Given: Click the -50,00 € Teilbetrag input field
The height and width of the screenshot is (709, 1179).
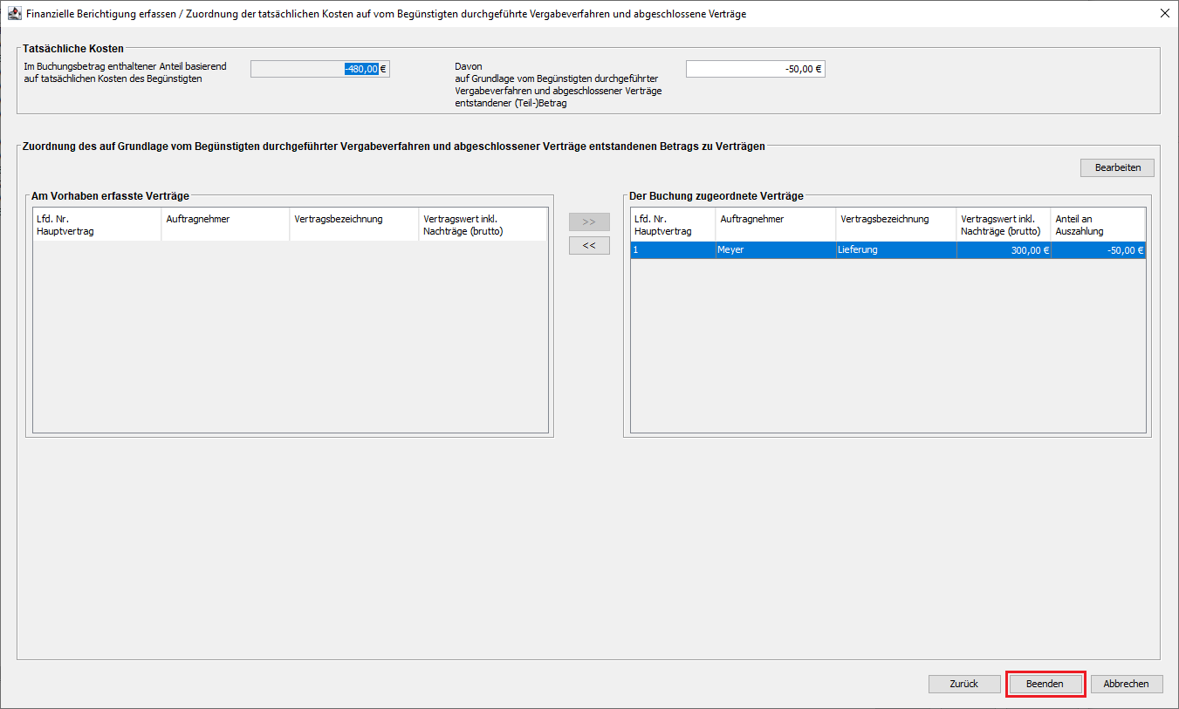Looking at the screenshot, I should tap(755, 69).
